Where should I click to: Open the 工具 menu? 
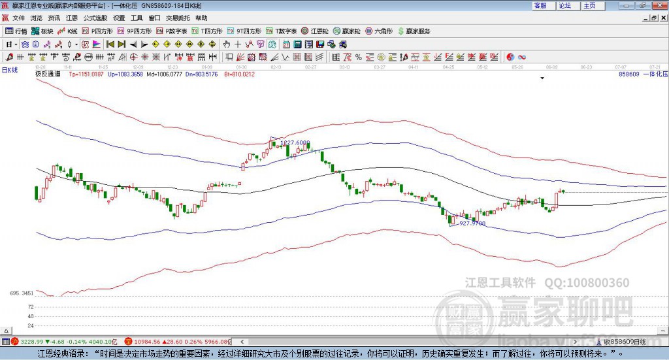tap(137, 18)
